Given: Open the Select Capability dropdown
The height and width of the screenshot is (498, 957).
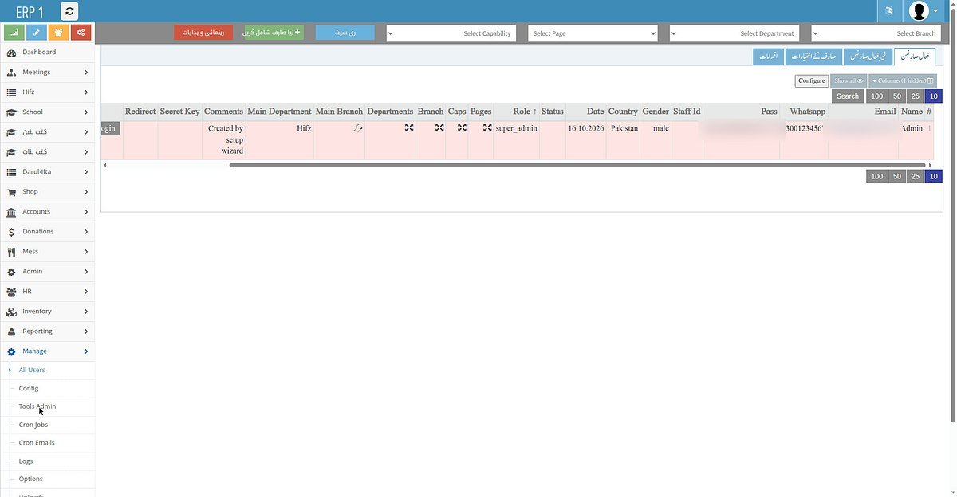Looking at the screenshot, I should point(451,33).
